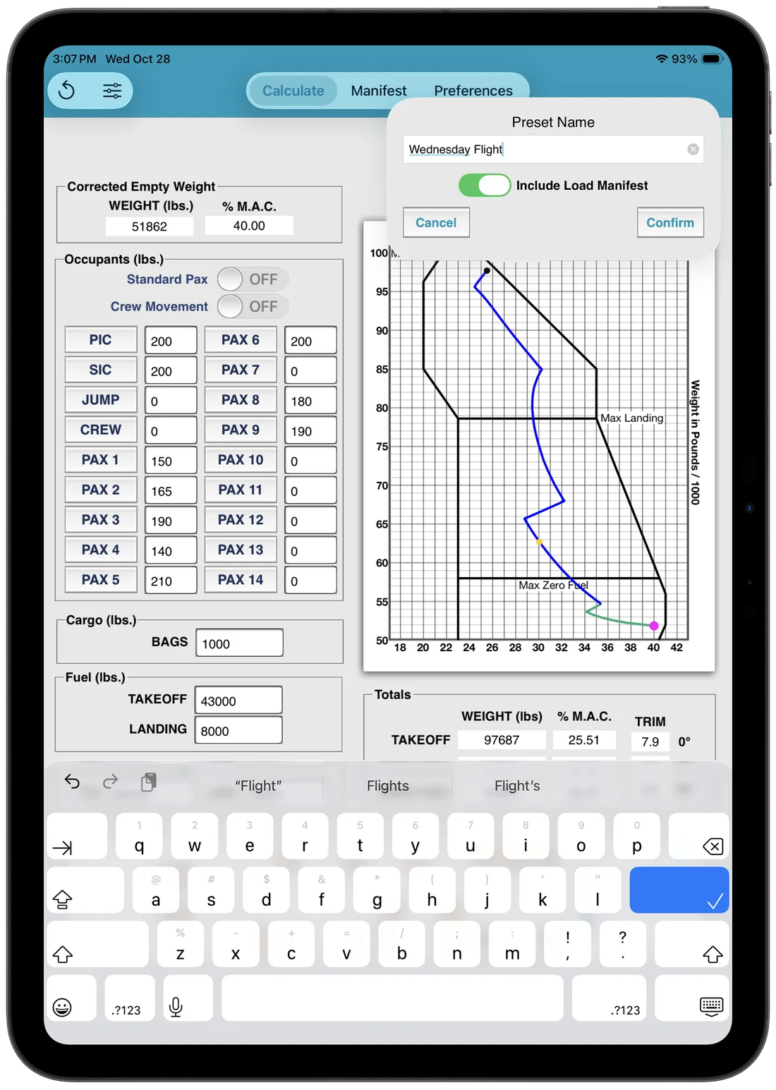Confirm the preset name
Screen dimensions: 776x1090
[670, 222]
